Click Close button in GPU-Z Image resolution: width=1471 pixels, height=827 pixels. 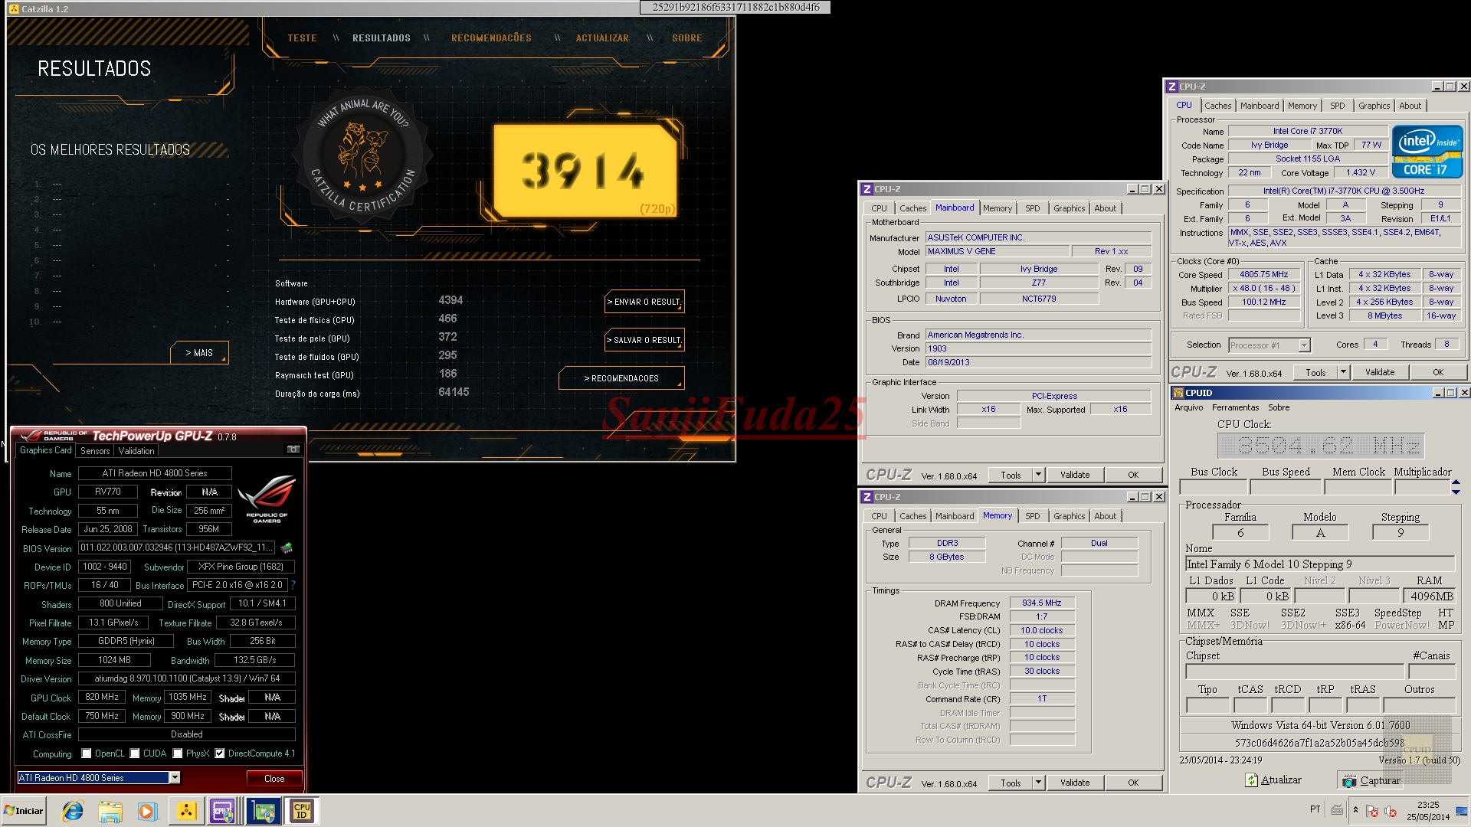(x=274, y=779)
